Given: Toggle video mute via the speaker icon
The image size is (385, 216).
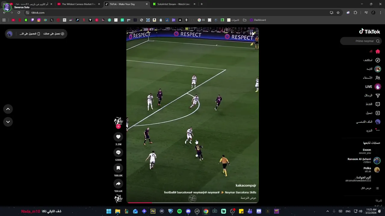Looking at the screenshot, I should pos(252,34).
